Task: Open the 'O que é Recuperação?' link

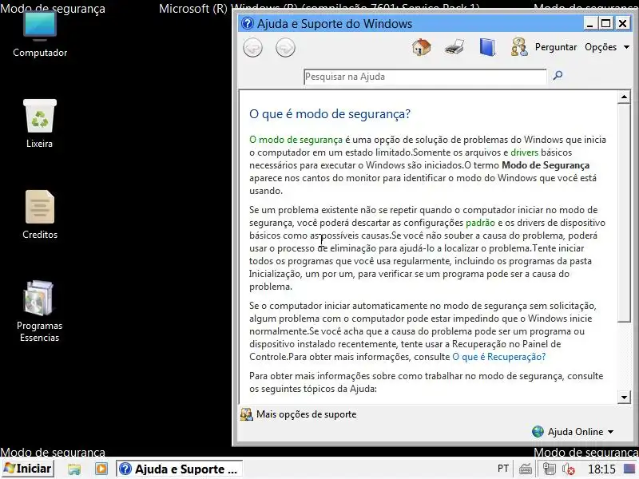Action: tap(498, 357)
